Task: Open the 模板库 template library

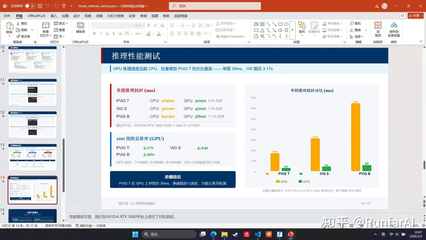Action: pos(80,27)
